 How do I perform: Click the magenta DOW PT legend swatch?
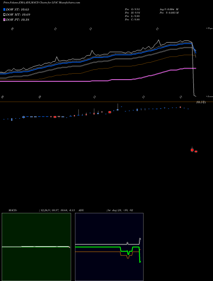(x=5, y=20)
